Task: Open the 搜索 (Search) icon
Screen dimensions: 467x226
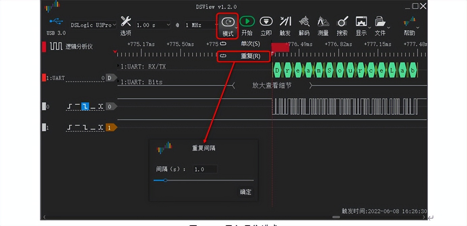Action: tap(342, 21)
